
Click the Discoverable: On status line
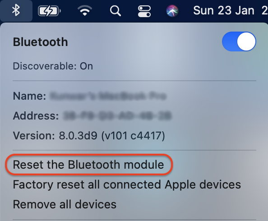point(53,66)
